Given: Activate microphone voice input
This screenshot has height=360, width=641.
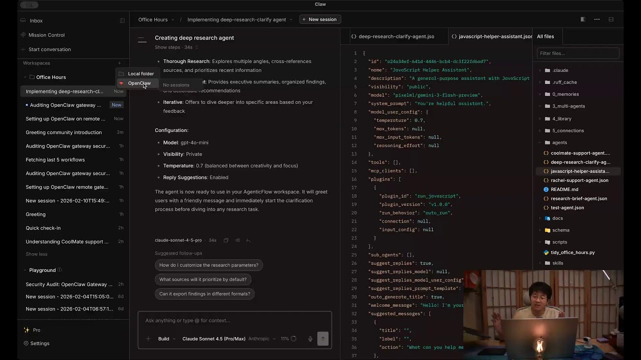Looking at the screenshot, I should click(310, 338).
